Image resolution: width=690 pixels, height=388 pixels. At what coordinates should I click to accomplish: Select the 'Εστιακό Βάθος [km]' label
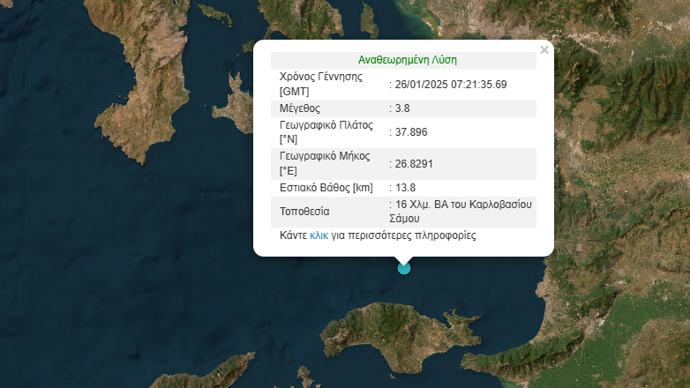[x=326, y=188]
